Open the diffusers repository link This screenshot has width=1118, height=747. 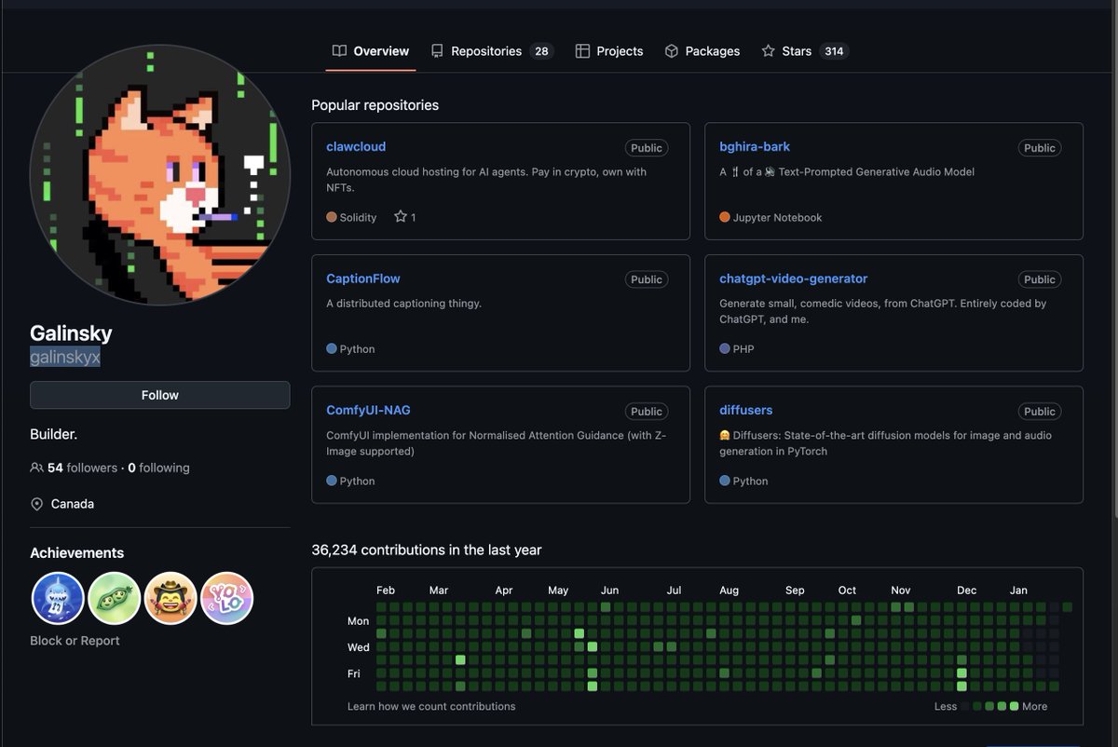click(745, 410)
